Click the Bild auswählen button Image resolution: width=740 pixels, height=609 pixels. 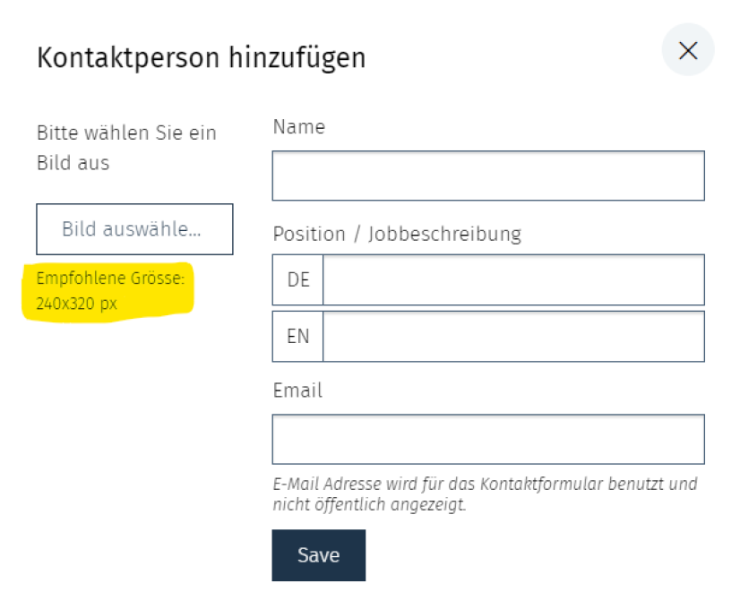point(134,229)
